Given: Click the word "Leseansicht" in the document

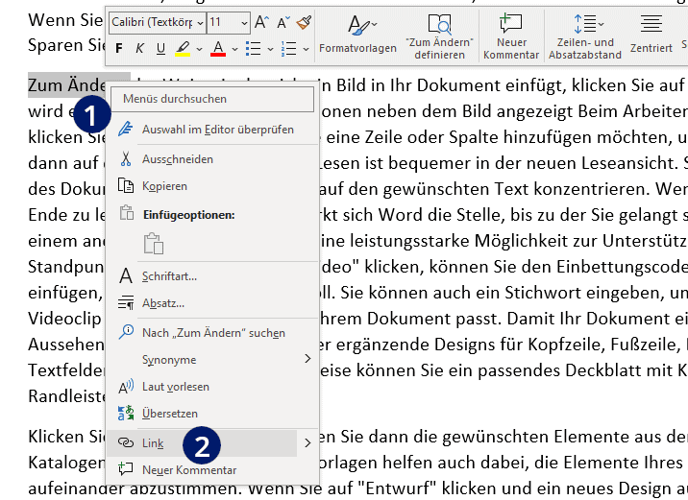Looking at the screenshot, I should [x=629, y=163].
